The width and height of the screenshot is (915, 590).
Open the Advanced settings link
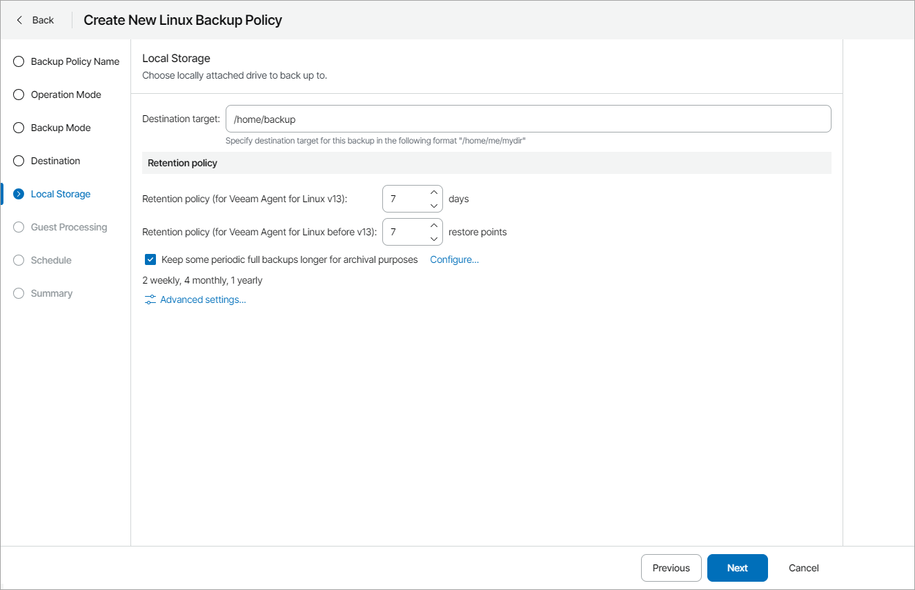point(201,299)
